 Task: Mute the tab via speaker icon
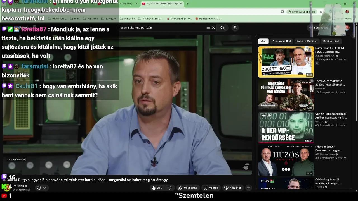(176, 4)
